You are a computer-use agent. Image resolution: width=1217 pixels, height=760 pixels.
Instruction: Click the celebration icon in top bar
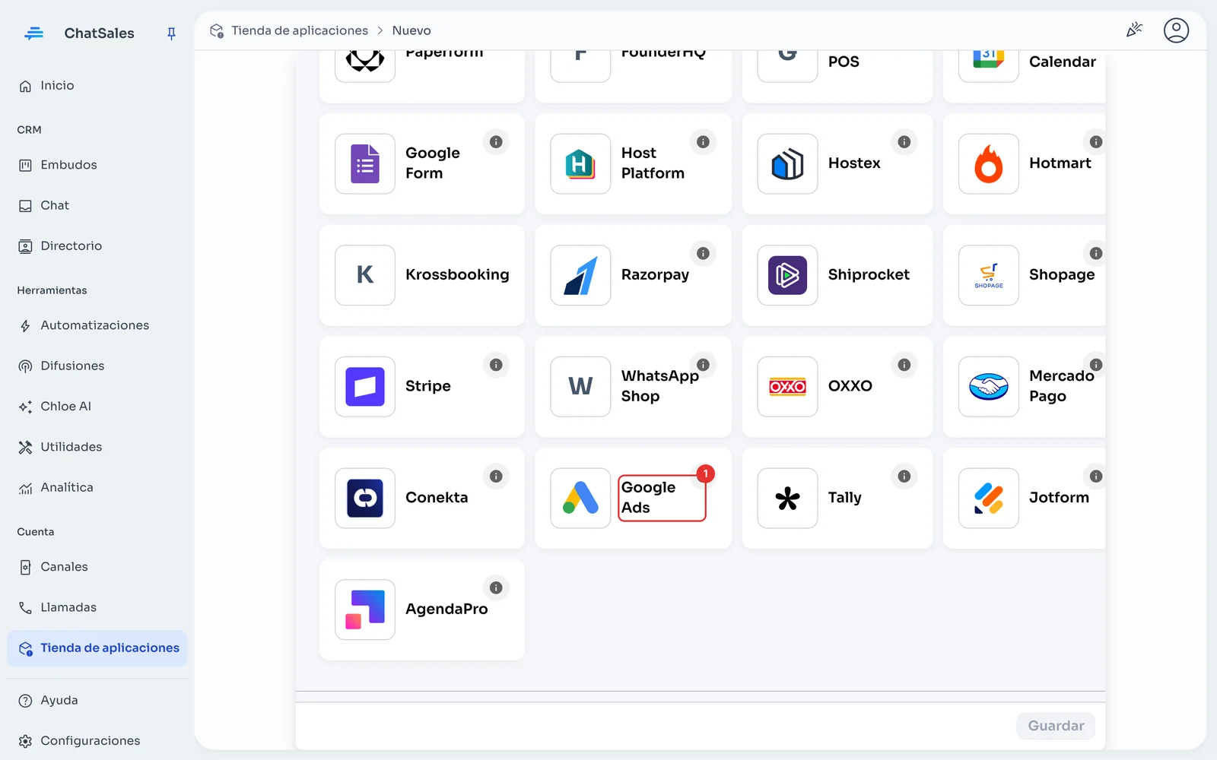[x=1134, y=30]
